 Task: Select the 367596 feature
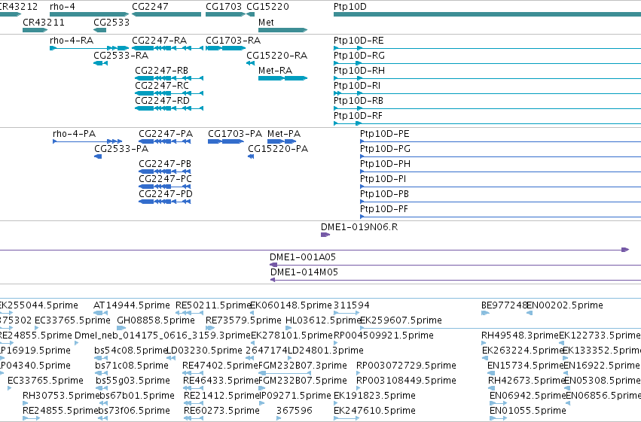click(x=279, y=419)
